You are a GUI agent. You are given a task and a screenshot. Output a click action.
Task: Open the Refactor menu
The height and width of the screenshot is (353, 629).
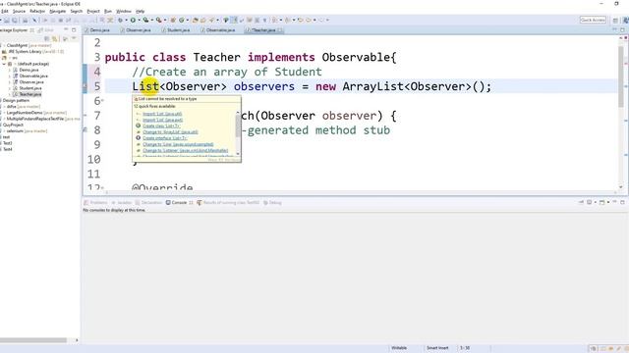click(37, 11)
